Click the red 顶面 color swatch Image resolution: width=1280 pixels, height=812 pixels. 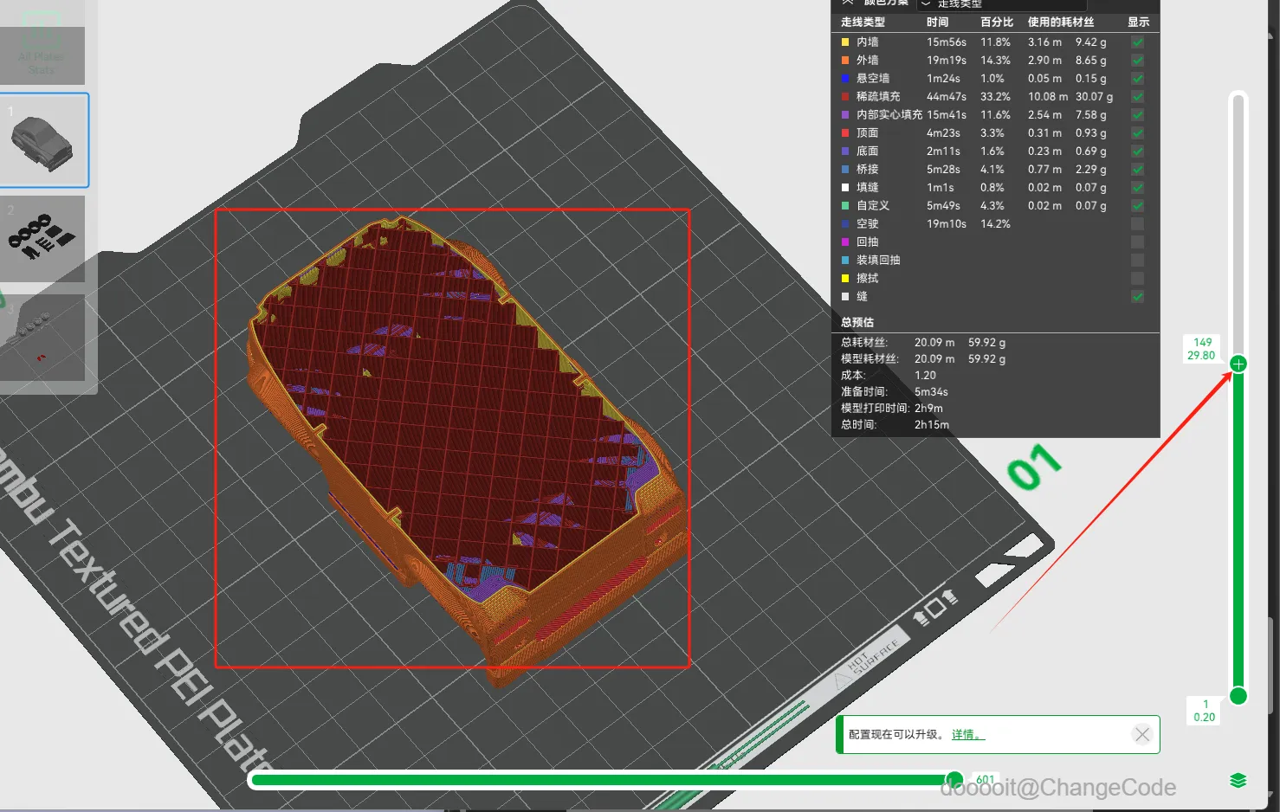click(x=845, y=132)
